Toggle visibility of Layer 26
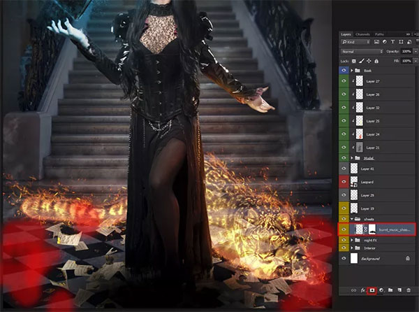Image resolution: width=419 pixels, height=312 pixels. click(344, 94)
